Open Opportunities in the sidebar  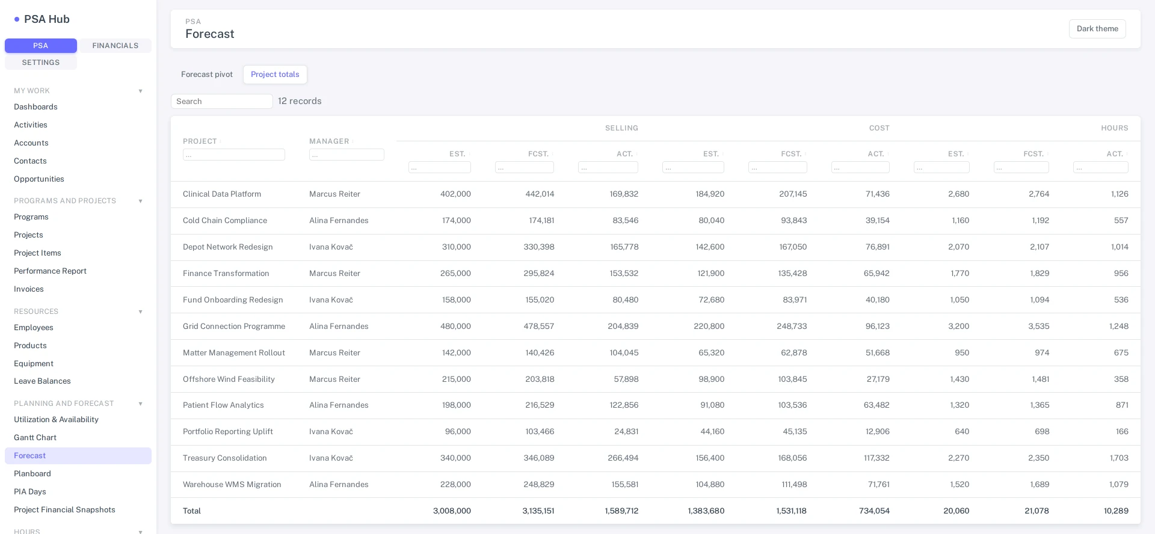point(78,179)
